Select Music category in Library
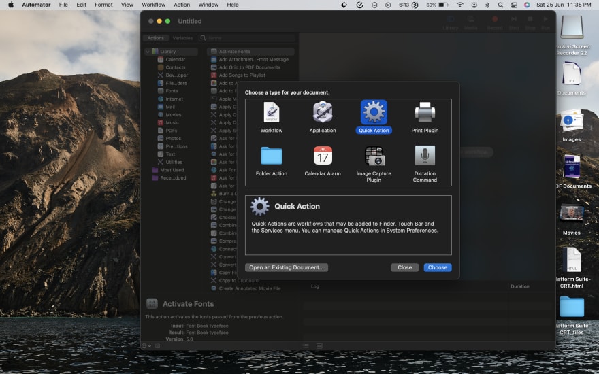This screenshot has width=599, height=374. pos(169,122)
